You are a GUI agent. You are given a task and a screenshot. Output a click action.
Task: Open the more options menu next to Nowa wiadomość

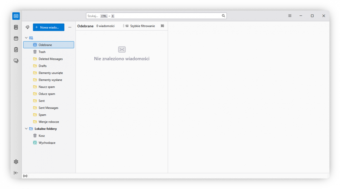pyautogui.click(x=70, y=27)
